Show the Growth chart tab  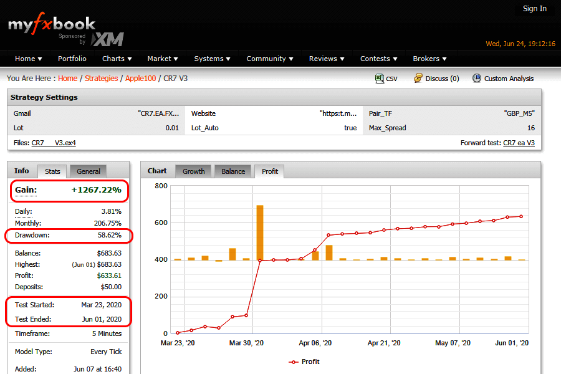tap(193, 171)
